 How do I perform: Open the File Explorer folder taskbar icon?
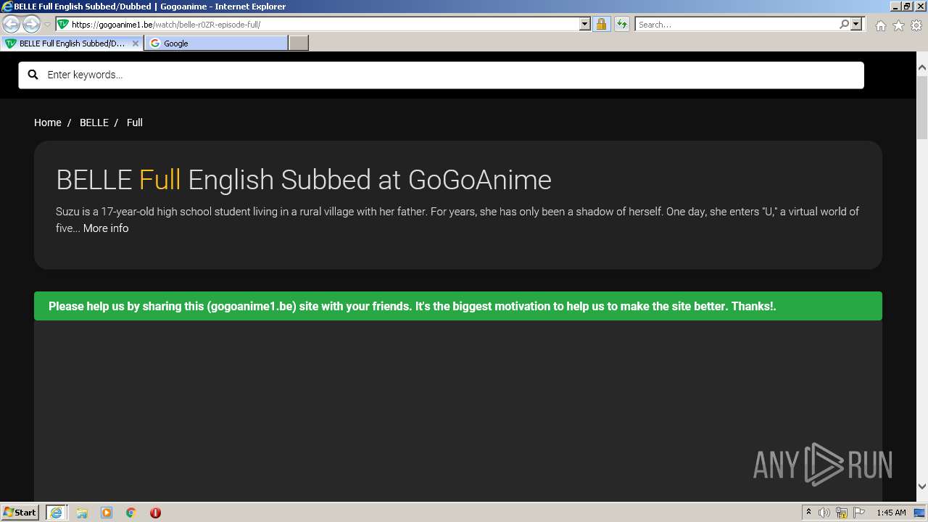pyautogui.click(x=82, y=513)
